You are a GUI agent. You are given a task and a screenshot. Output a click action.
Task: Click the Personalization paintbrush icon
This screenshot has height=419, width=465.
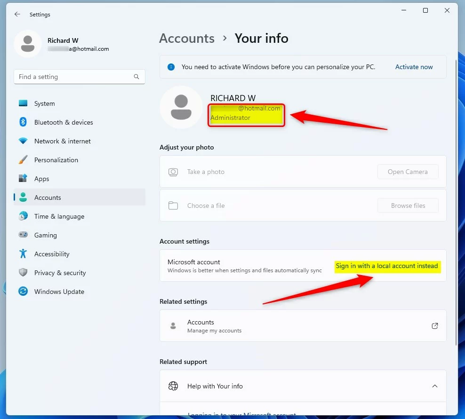pyautogui.click(x=23, y=160)
